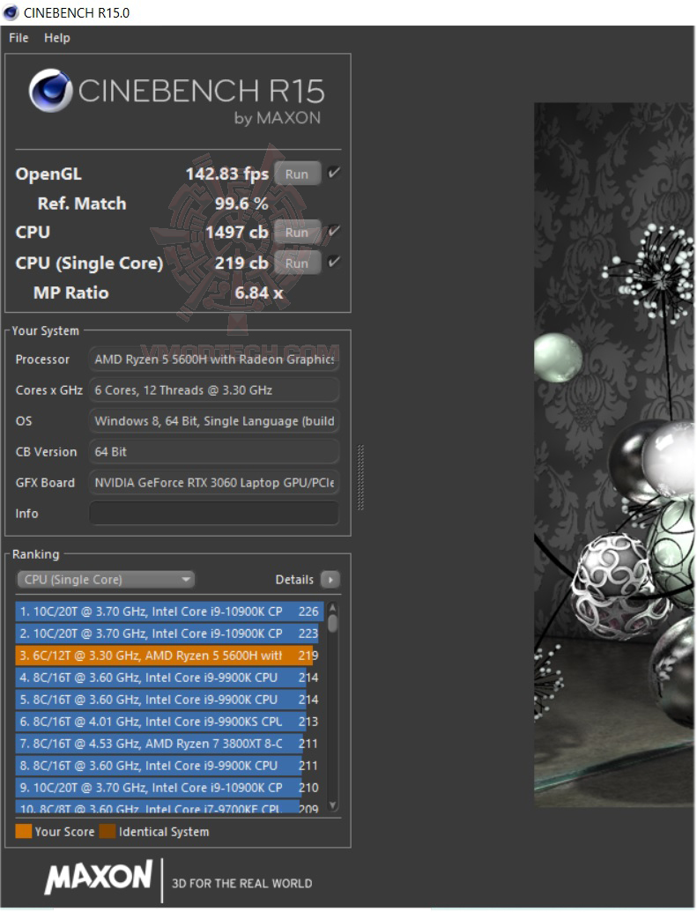Run the CPU benchmark
This screenshot has height=912, width=697.
[x=297, y=232]
